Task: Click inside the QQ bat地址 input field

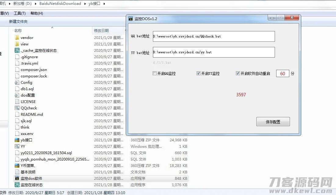Action: 214,36
